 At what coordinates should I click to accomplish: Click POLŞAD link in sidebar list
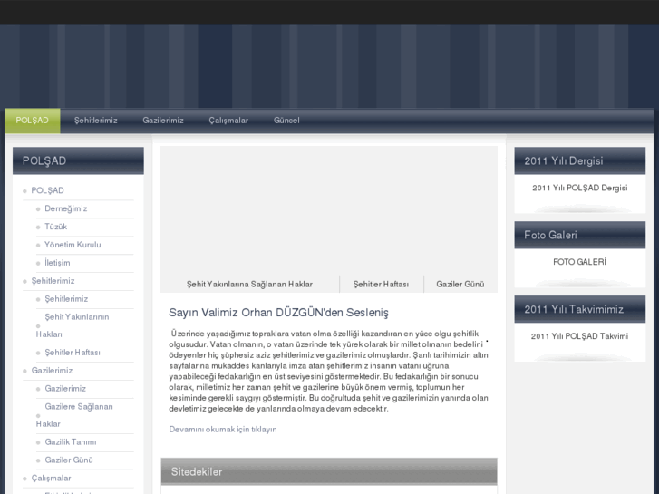click(47, 190)
